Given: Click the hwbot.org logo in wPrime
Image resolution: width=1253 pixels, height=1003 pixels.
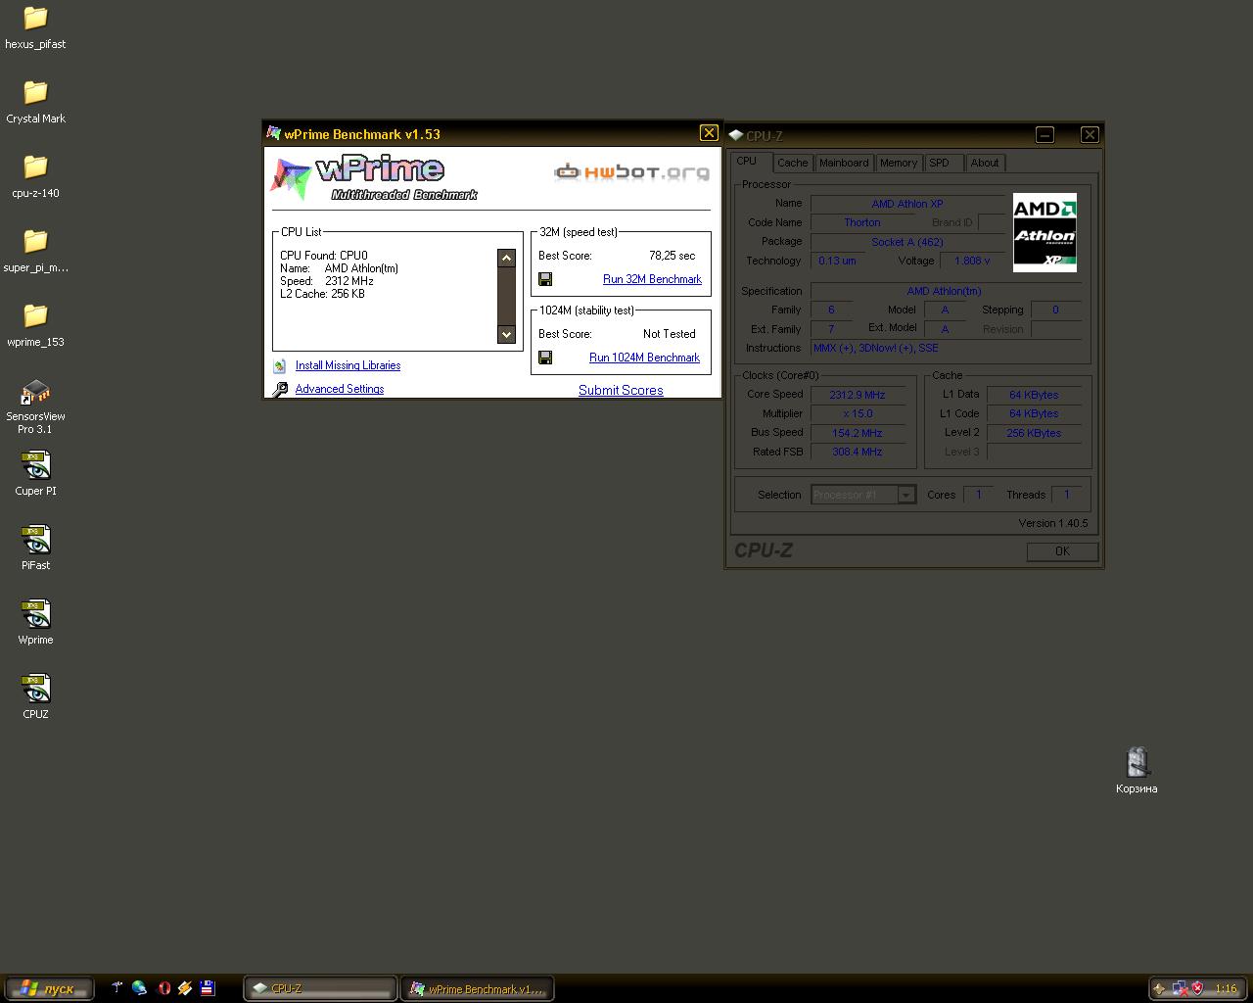Looking at the screenshot, I should tap(631, 172).
